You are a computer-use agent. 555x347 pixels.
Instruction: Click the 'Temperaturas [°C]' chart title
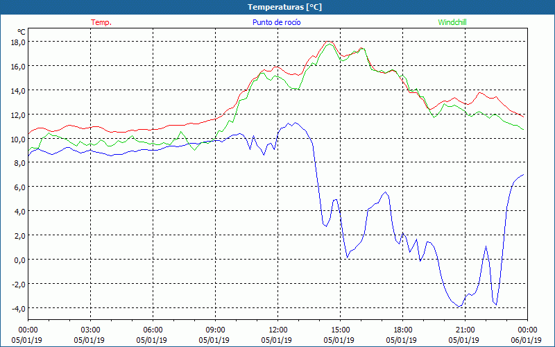(284, 7)
